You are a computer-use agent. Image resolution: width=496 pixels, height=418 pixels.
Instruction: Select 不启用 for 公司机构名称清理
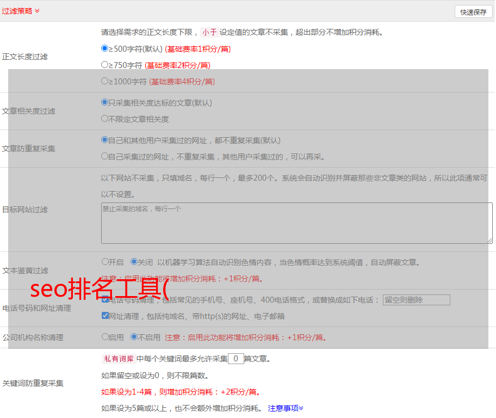point(134,337)
